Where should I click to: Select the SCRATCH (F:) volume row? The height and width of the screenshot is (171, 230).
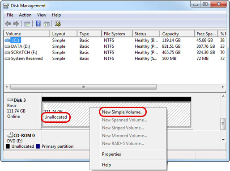click(x=115, y=52)
